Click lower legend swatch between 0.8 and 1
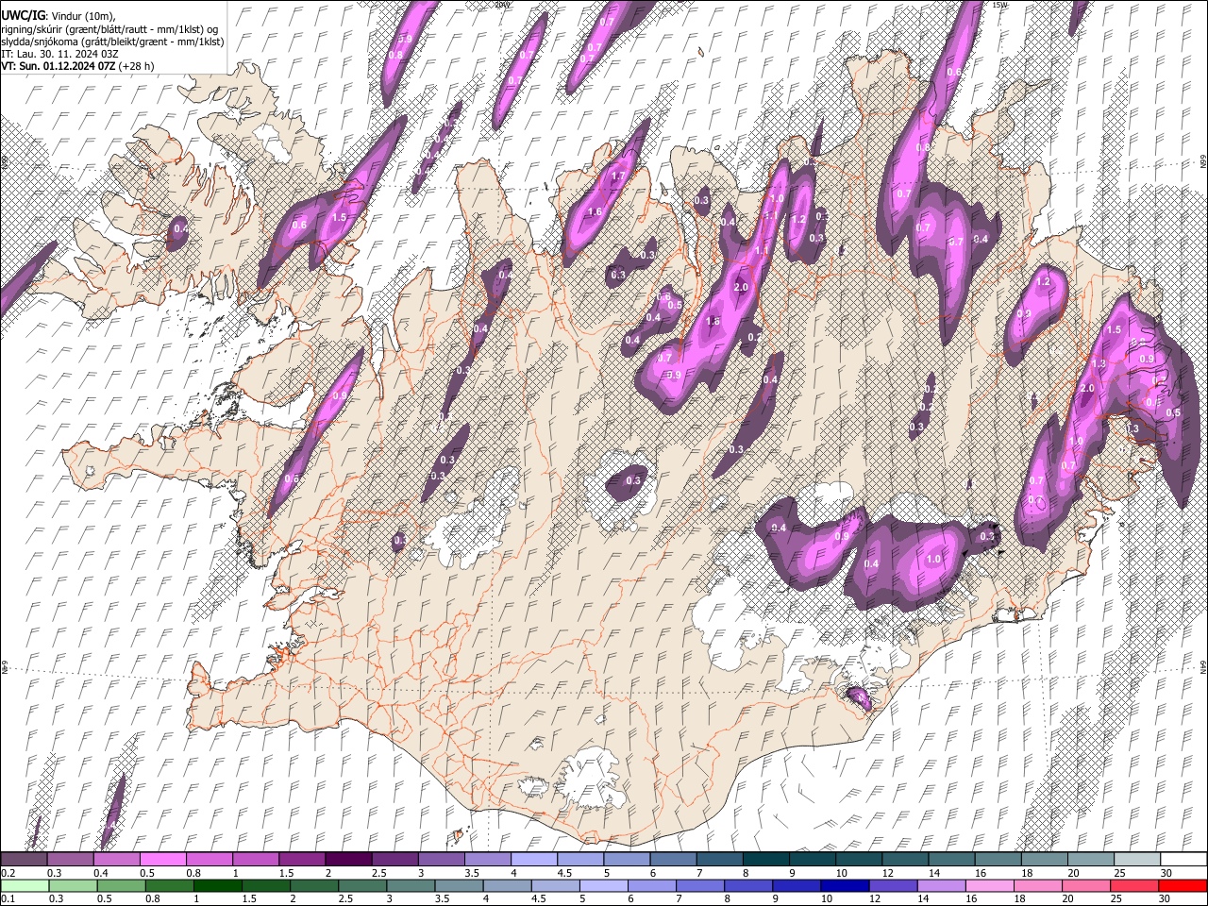Image resolution: width=1208 pixels, height=906 pixels. (x=169, y=886)
